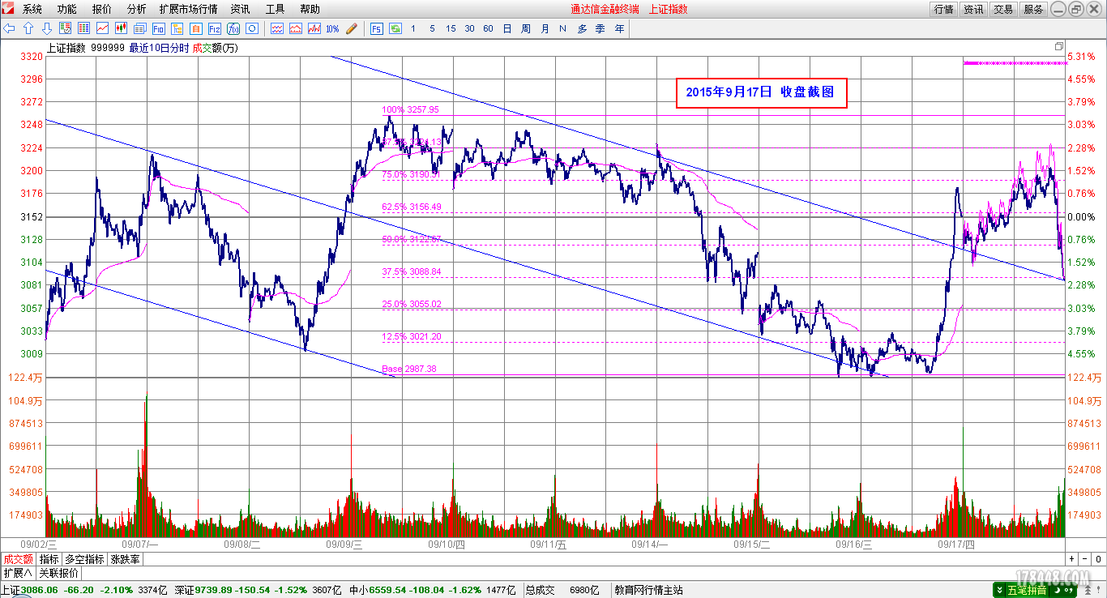Viewport: 1107px width, 598px height.
Task: Click the small restore icon at chart corner
Action: [x=1058, y=47]
